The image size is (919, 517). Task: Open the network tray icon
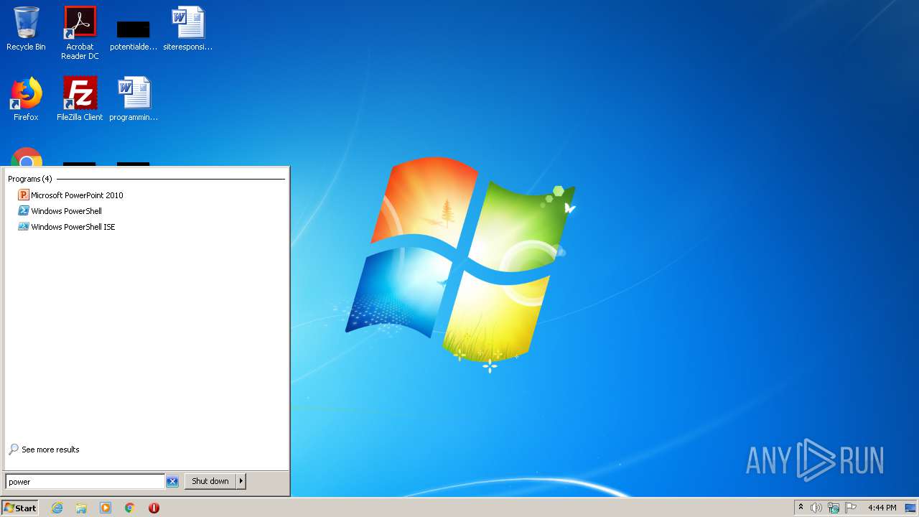(x=834, y=508)
